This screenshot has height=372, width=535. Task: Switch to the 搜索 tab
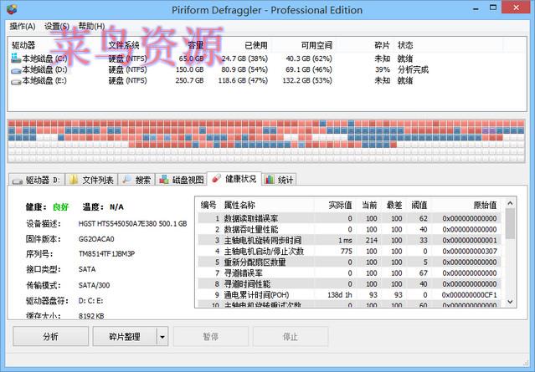pyautogui.click(x=136, y=180)
